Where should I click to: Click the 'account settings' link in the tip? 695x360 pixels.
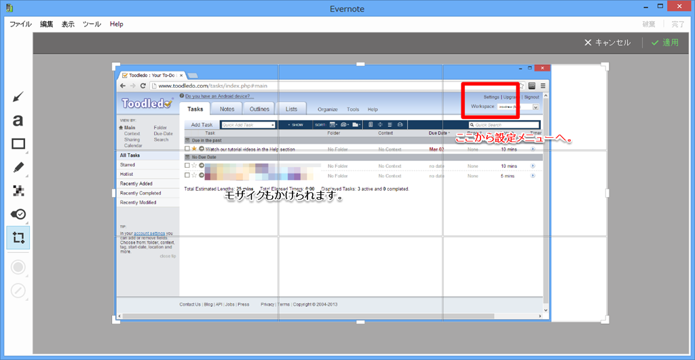tap(149, 233)
